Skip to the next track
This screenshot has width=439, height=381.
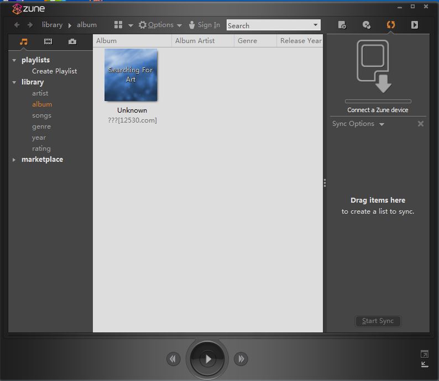point(241,359)
